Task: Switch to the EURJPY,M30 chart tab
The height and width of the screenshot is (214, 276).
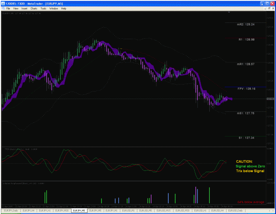Action: (x=62, y=210)
